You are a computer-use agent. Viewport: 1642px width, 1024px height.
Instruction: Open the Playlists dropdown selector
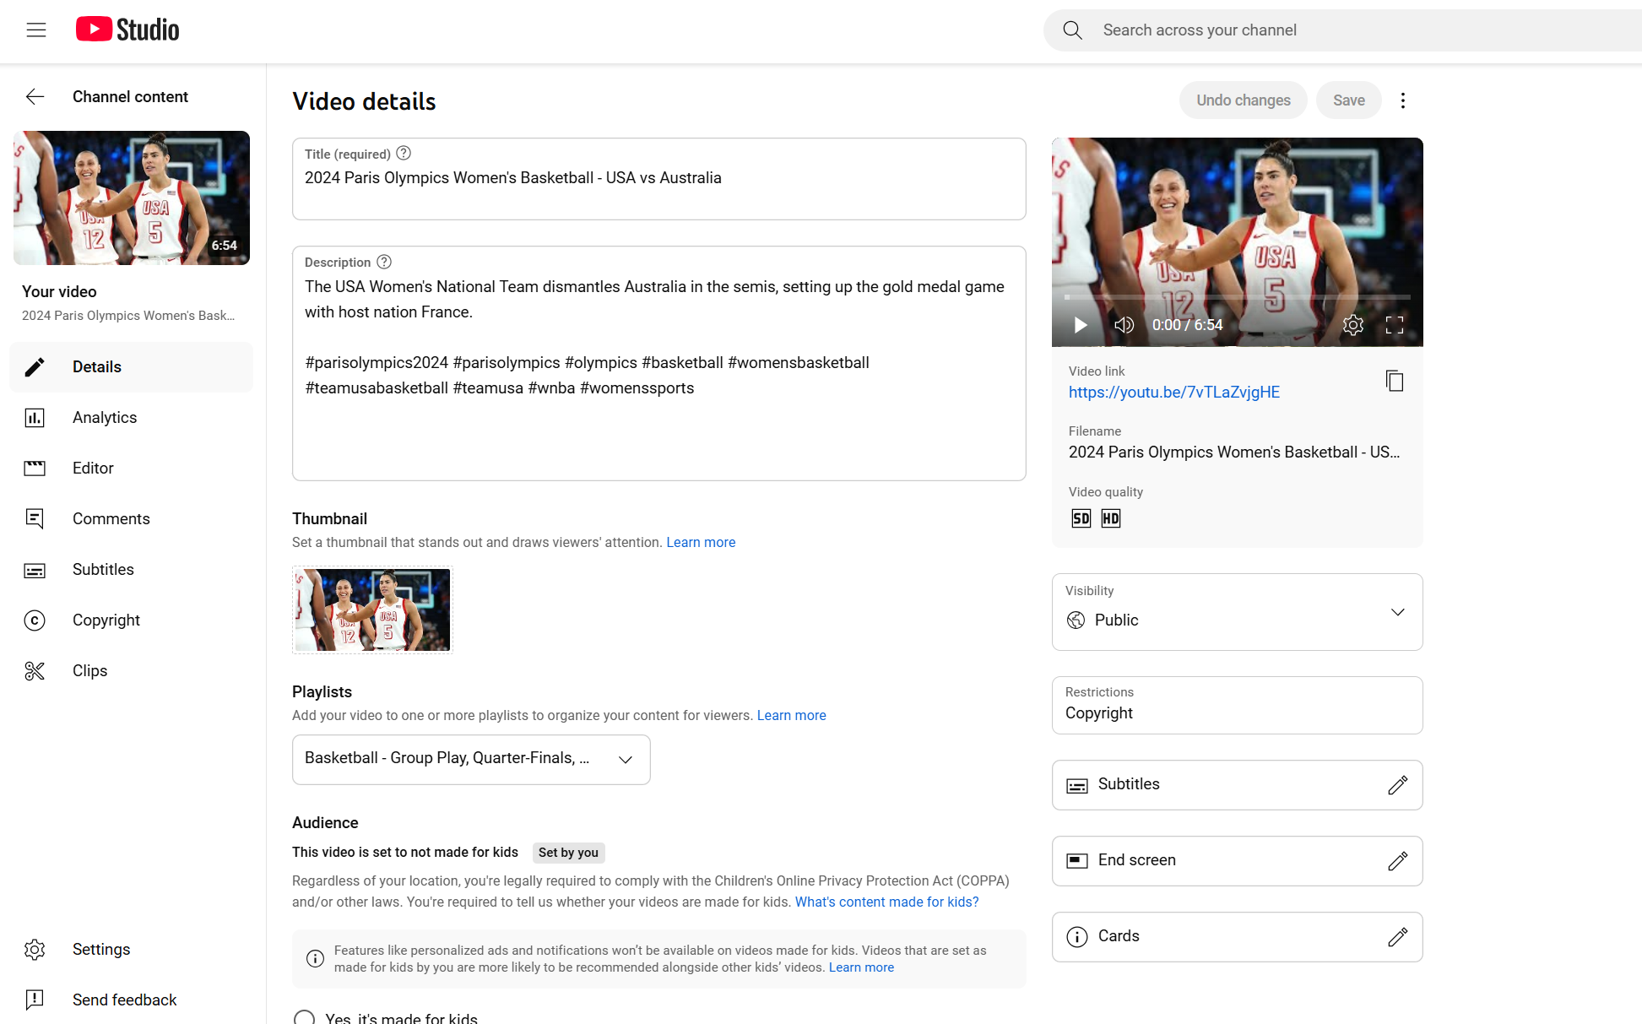tap(471, 759)
